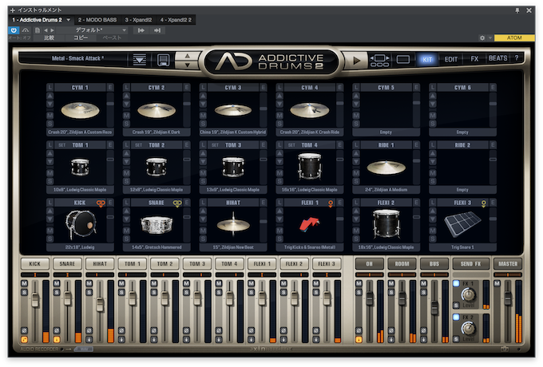Click the yellow pin icon on FLEXI 3

tap(483, 203)
